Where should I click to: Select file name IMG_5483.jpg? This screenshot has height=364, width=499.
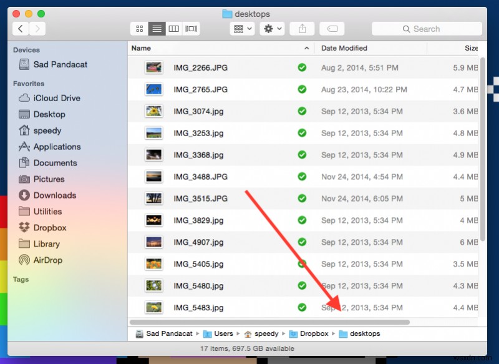tap(198, 308)
